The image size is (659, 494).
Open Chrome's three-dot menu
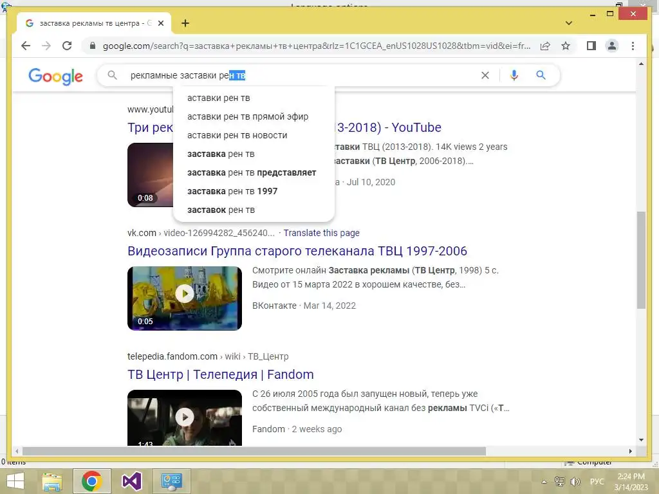point(633,46)
